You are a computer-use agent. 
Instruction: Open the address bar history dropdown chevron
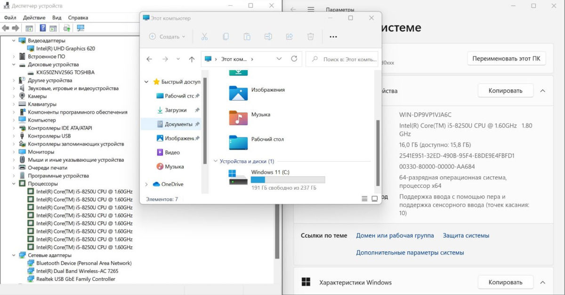coord(279,59)
